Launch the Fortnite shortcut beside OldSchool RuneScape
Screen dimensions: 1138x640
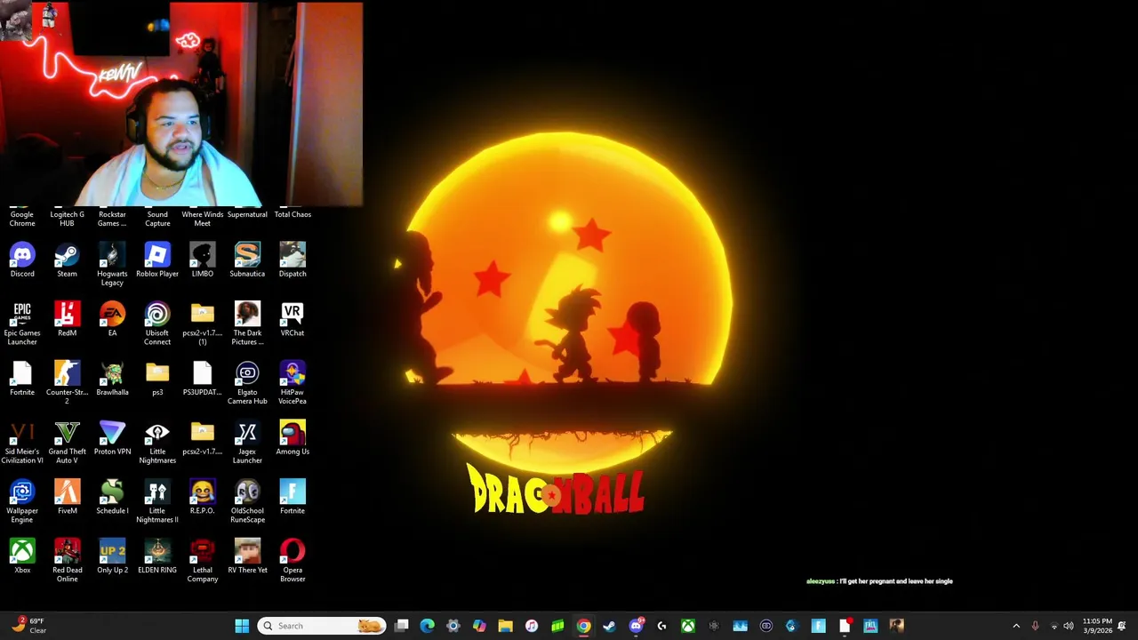click(x=293, y=497)
